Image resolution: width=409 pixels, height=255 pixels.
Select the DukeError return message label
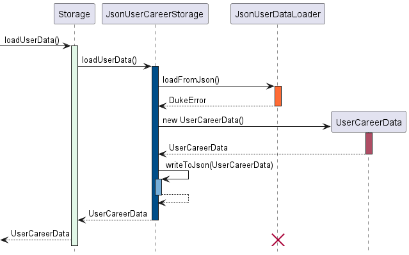click(x=188, y=100)
